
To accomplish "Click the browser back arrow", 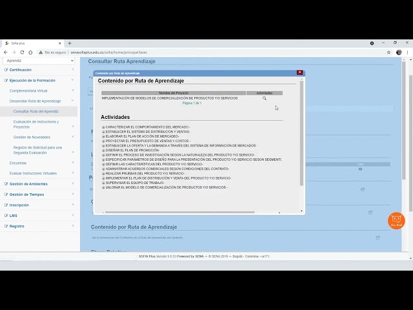I will coord(6,52).
